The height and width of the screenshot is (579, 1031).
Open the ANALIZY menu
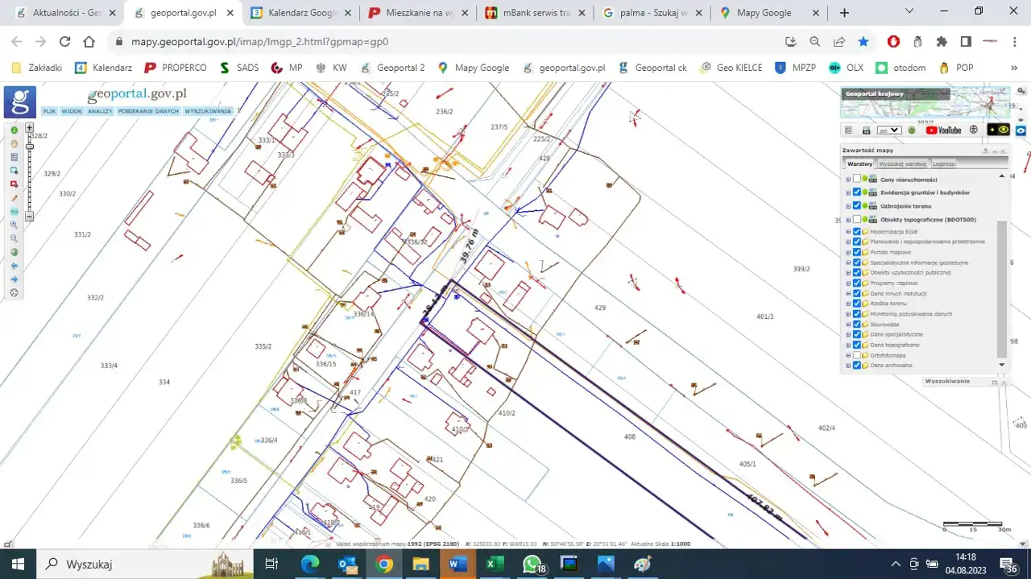100,111
